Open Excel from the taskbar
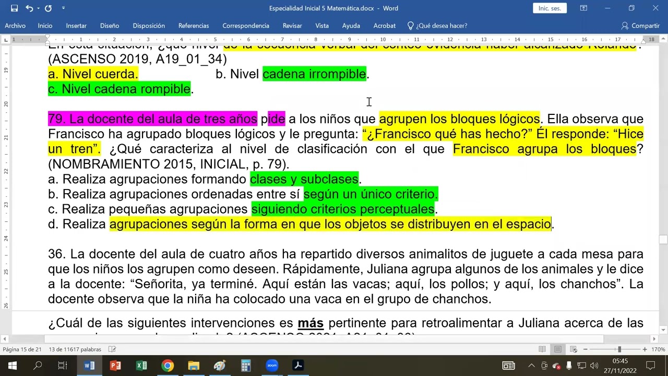This screenshot has width=668, height=376. (141, 366)
